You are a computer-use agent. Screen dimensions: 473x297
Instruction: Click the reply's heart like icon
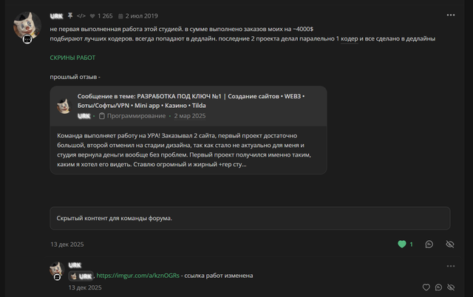coord(426,287)
